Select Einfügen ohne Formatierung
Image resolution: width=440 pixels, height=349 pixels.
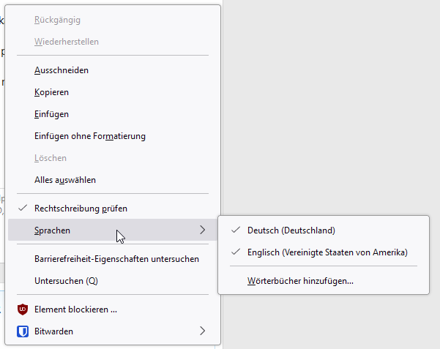tap(113, 136)
